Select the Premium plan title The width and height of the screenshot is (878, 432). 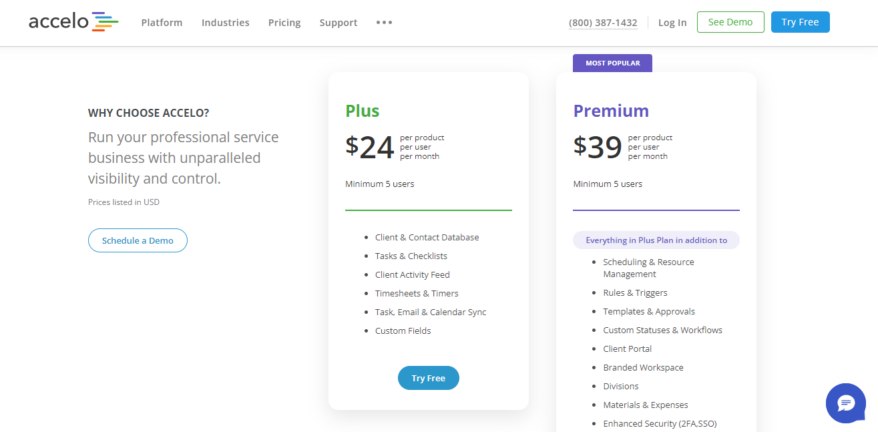click(x=611, y=111)
